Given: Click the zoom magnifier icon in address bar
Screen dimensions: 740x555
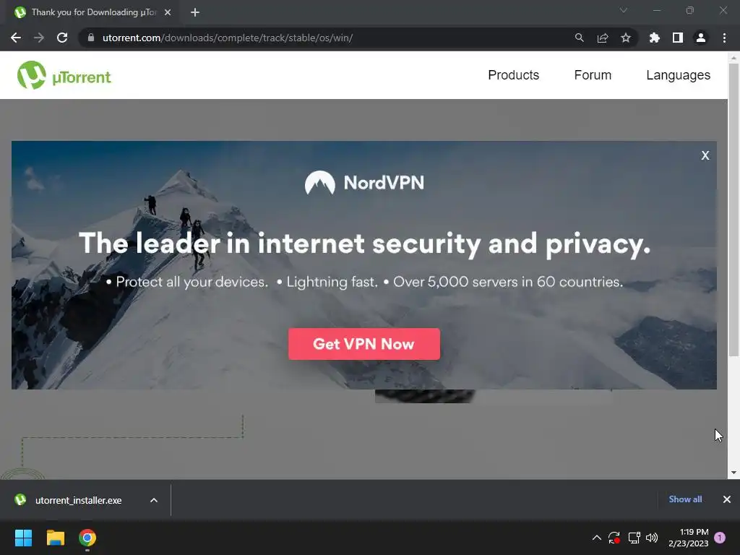Looking at the screenshot, I should [579, 38].
